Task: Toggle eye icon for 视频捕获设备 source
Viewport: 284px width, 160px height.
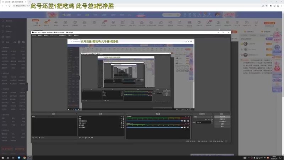Action: (x=121, y=121)
